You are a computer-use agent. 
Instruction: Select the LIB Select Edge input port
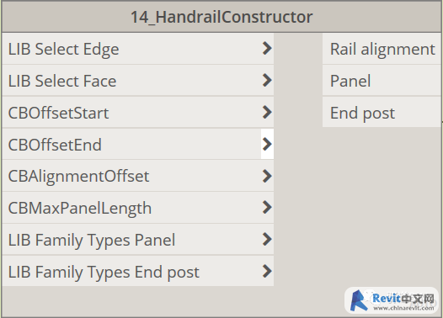pyautogui.click(x=138, y=49)
